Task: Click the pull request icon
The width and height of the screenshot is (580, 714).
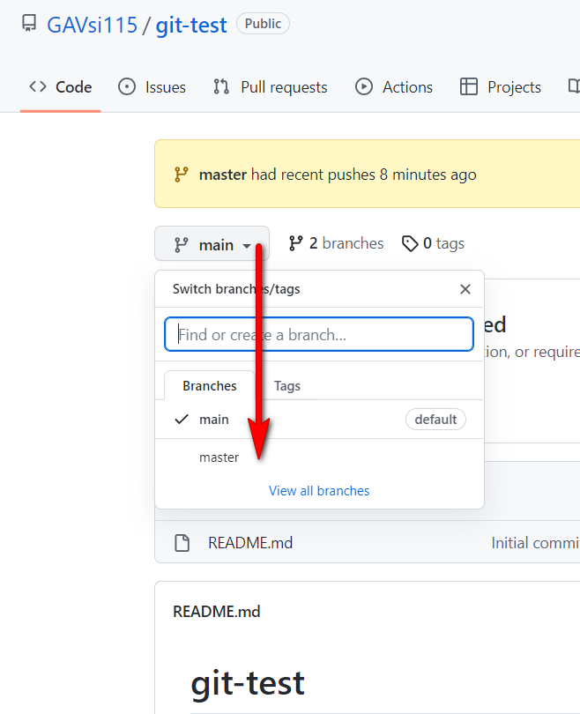Action: click(x=221, y=86)
